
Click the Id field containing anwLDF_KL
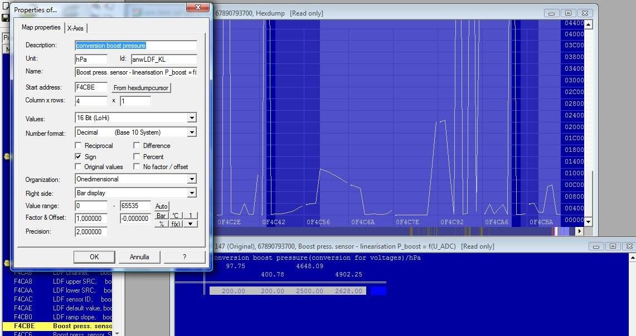164,59
